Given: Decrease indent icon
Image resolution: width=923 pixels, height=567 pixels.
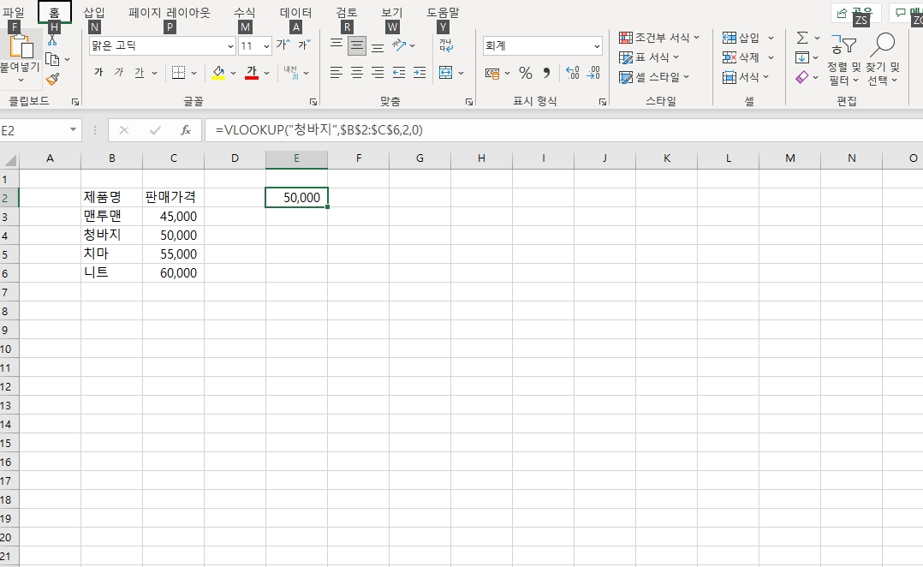Looking at the screenshot, I should [398, 73].
